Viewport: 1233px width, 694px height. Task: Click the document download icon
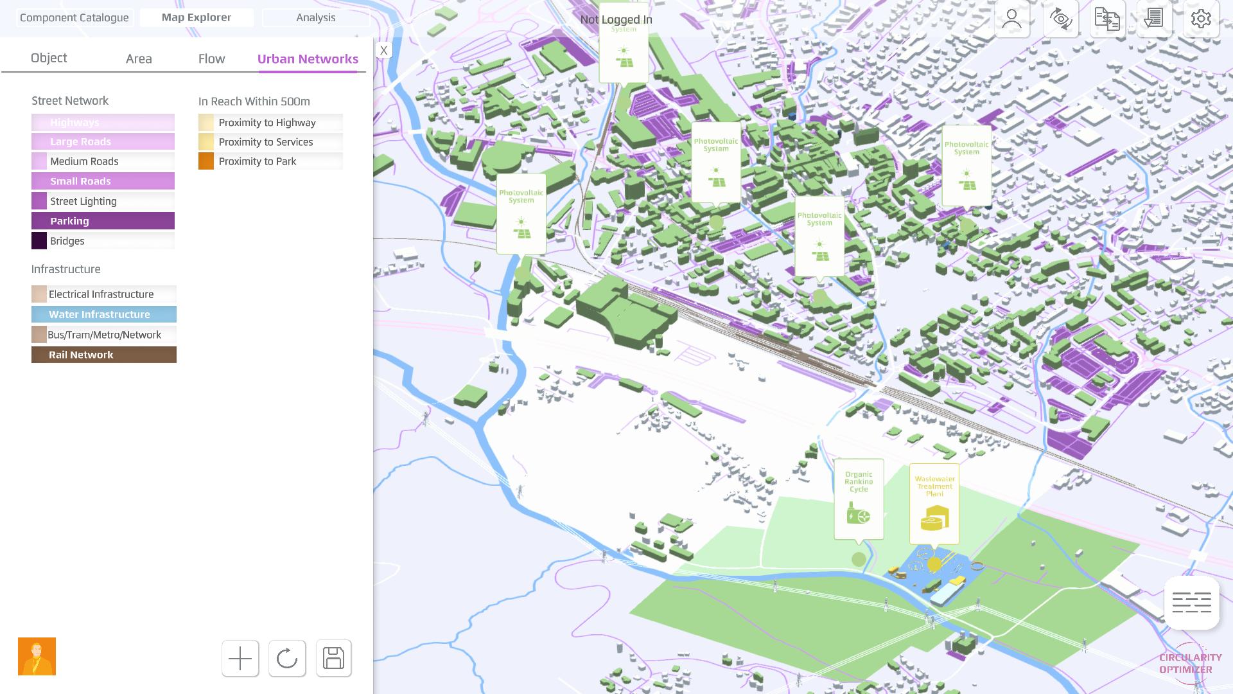click(1154, 19)
